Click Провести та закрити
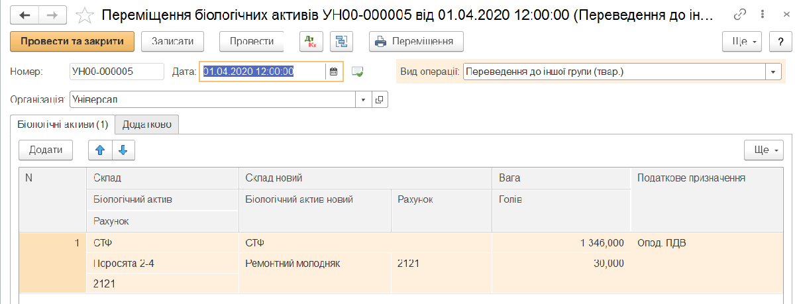 (x=72, y=41)
